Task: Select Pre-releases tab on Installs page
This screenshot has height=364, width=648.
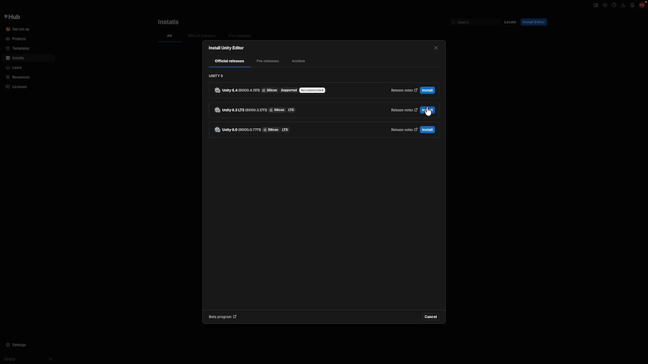Action: pyautogui.click(x=240, y=36)
